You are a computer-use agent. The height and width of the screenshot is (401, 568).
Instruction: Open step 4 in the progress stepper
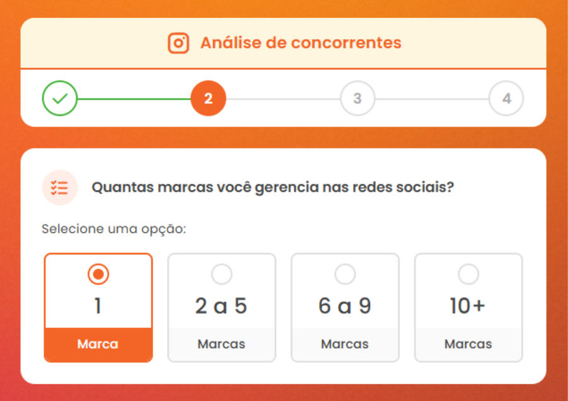click(x=507, y=98)
